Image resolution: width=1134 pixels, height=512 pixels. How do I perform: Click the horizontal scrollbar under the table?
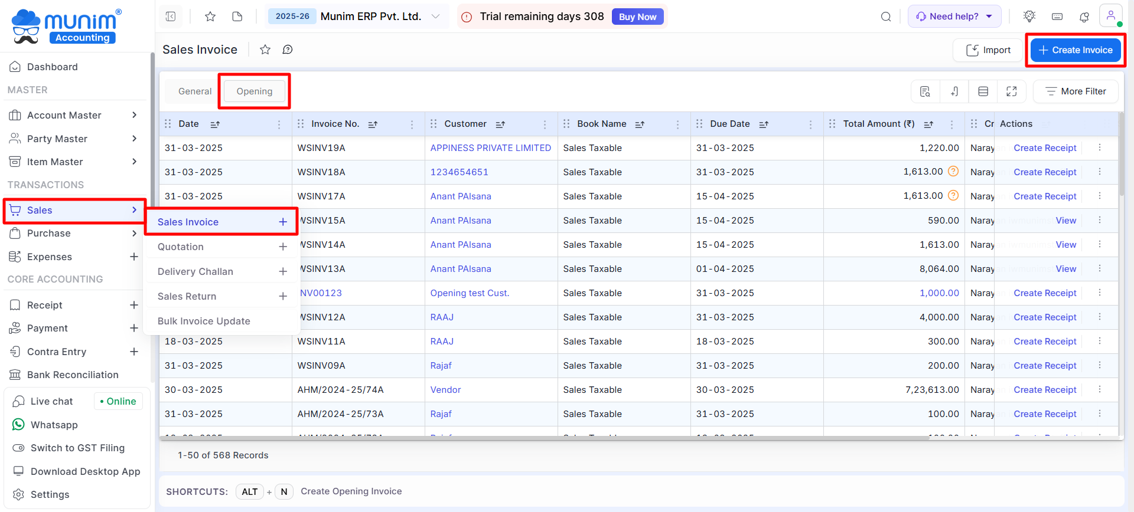pos(543,438)
